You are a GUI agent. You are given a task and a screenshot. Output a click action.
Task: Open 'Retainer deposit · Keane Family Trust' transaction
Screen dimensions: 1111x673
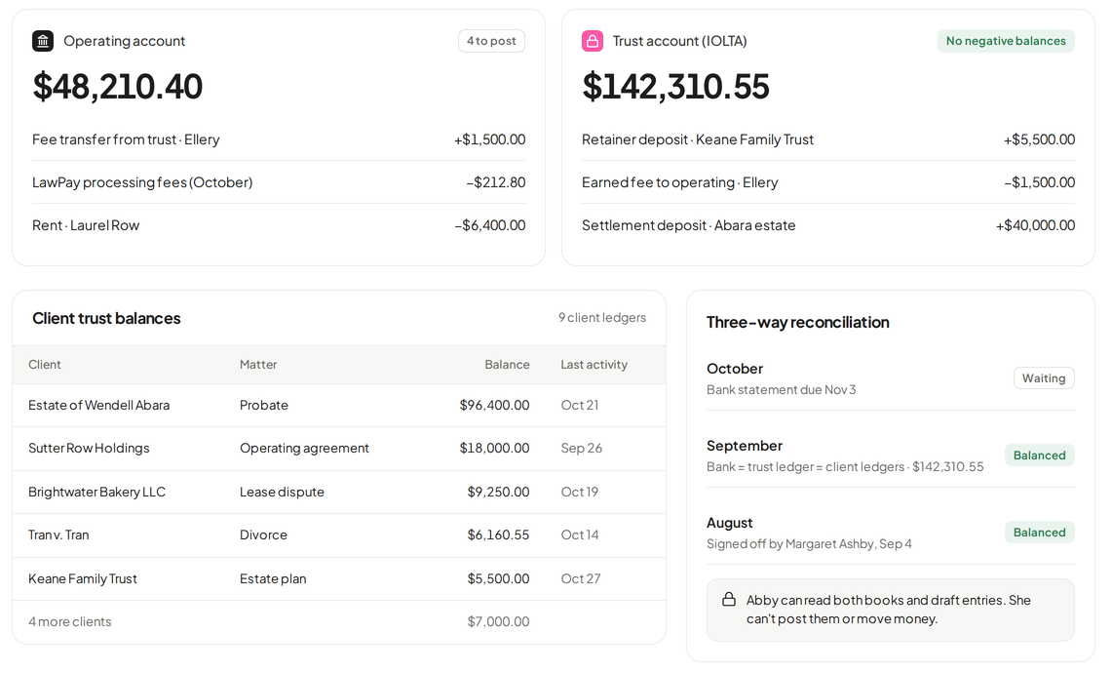coord(828,139)
